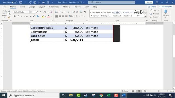Click the Copy icon
Screen dimensions: 175x98
tap(9, 14)
